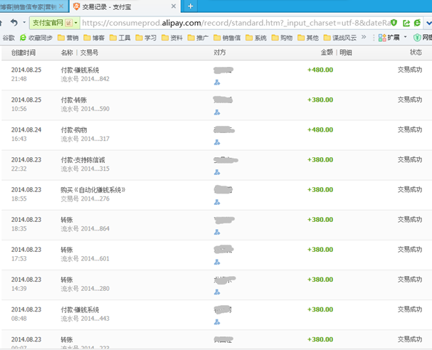Screen dimensions: 432x350
Task: Switch to the 博客|销售信专家 tab
Action: pyautogui.click(x=29, y=6)
